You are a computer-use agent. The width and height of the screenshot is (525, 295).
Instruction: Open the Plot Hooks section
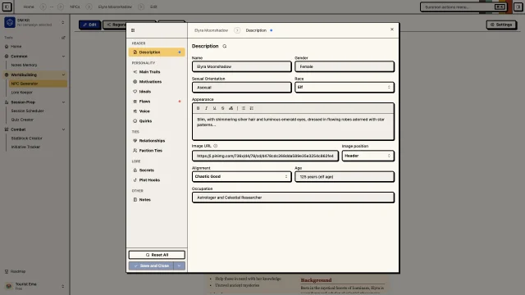pyautogui.click(x=157, y=180)
